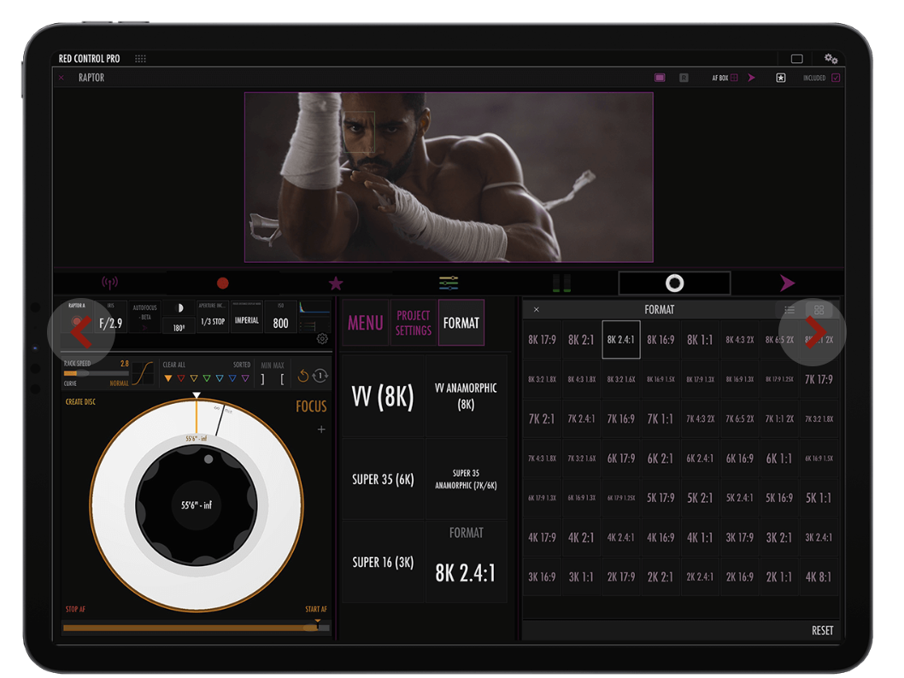
Task: Open the Imperial distance unit selector
Action: 247,322
